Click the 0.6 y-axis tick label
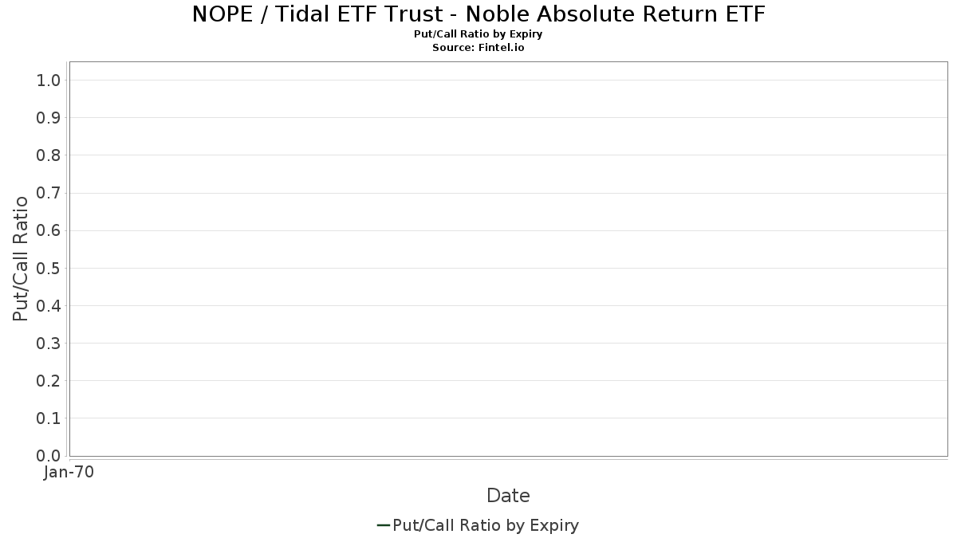Viewport: 957px width, 538px height. click(49, 230)
